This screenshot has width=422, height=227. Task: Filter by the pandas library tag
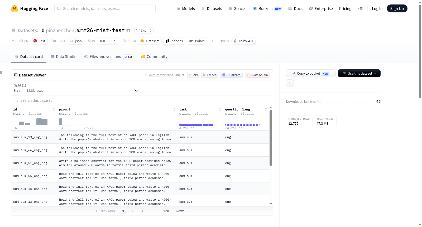click(174, 41)
